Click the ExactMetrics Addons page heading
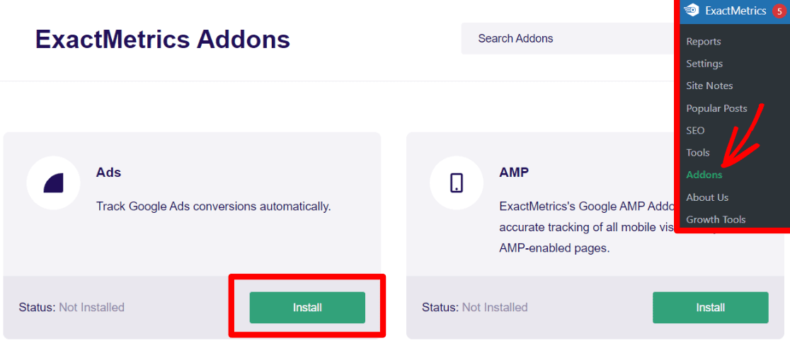 [163, 40]
